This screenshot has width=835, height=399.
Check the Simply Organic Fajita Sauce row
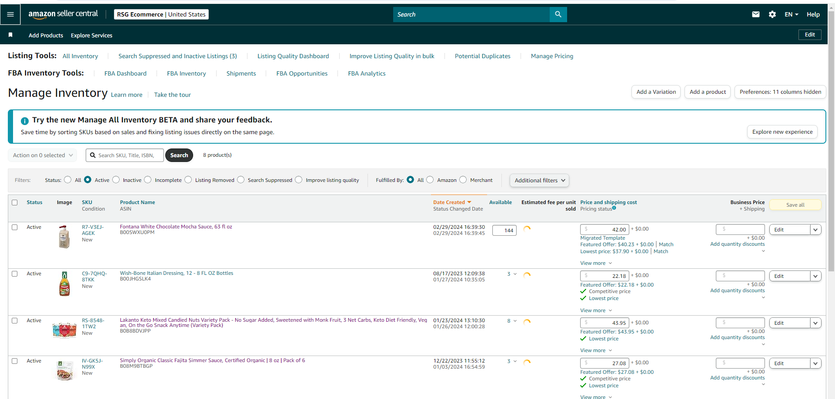(x=15, y=361)
